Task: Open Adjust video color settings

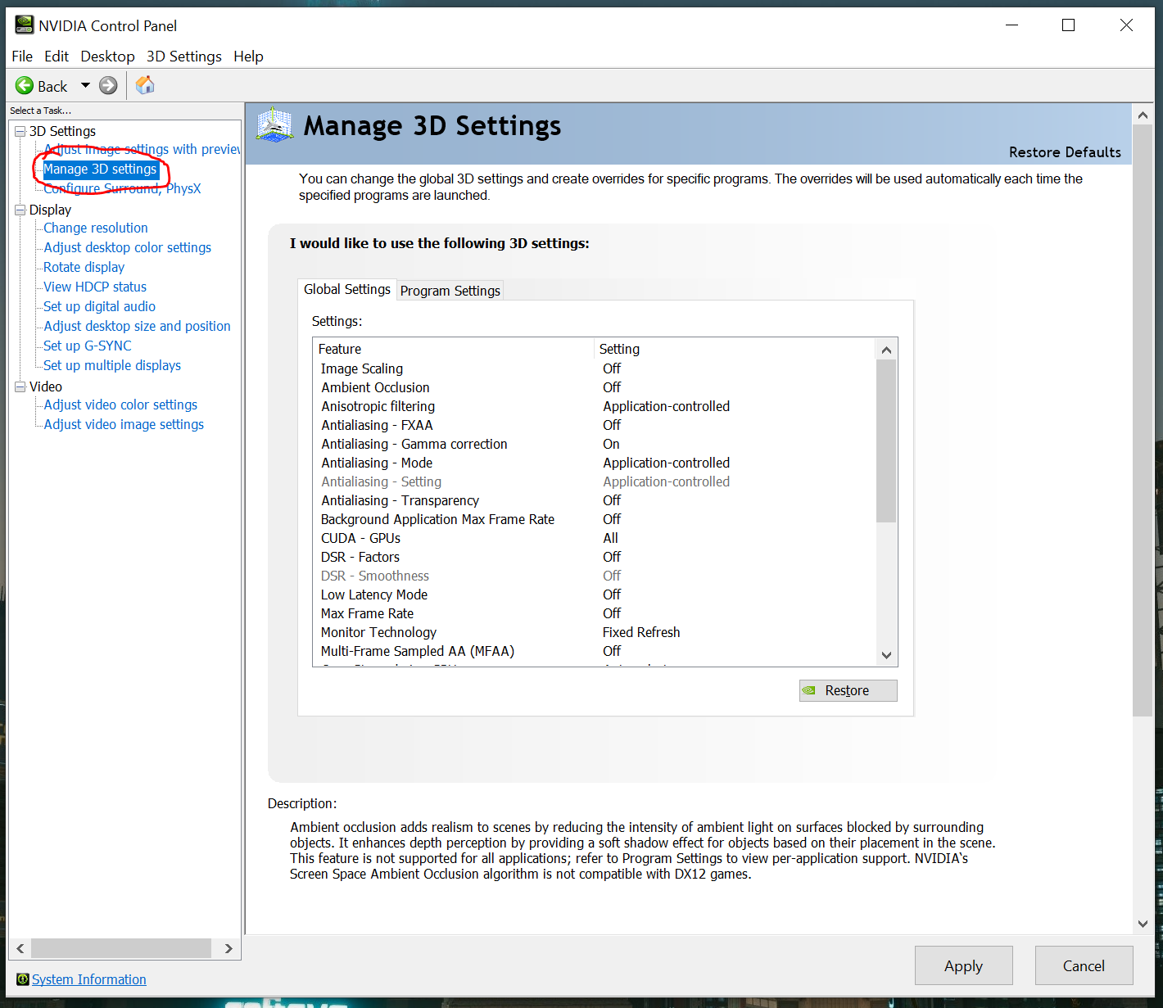Action: coord(120,405)
